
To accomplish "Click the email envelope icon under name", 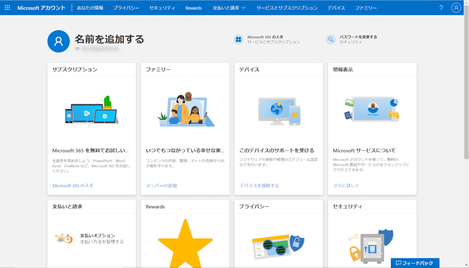I will (77, 49).
